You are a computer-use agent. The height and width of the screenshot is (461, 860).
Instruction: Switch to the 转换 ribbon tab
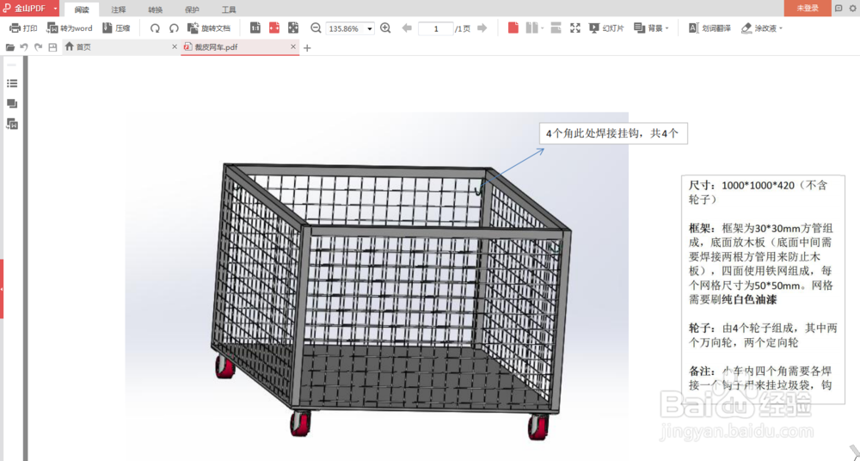tap(155, 9)
